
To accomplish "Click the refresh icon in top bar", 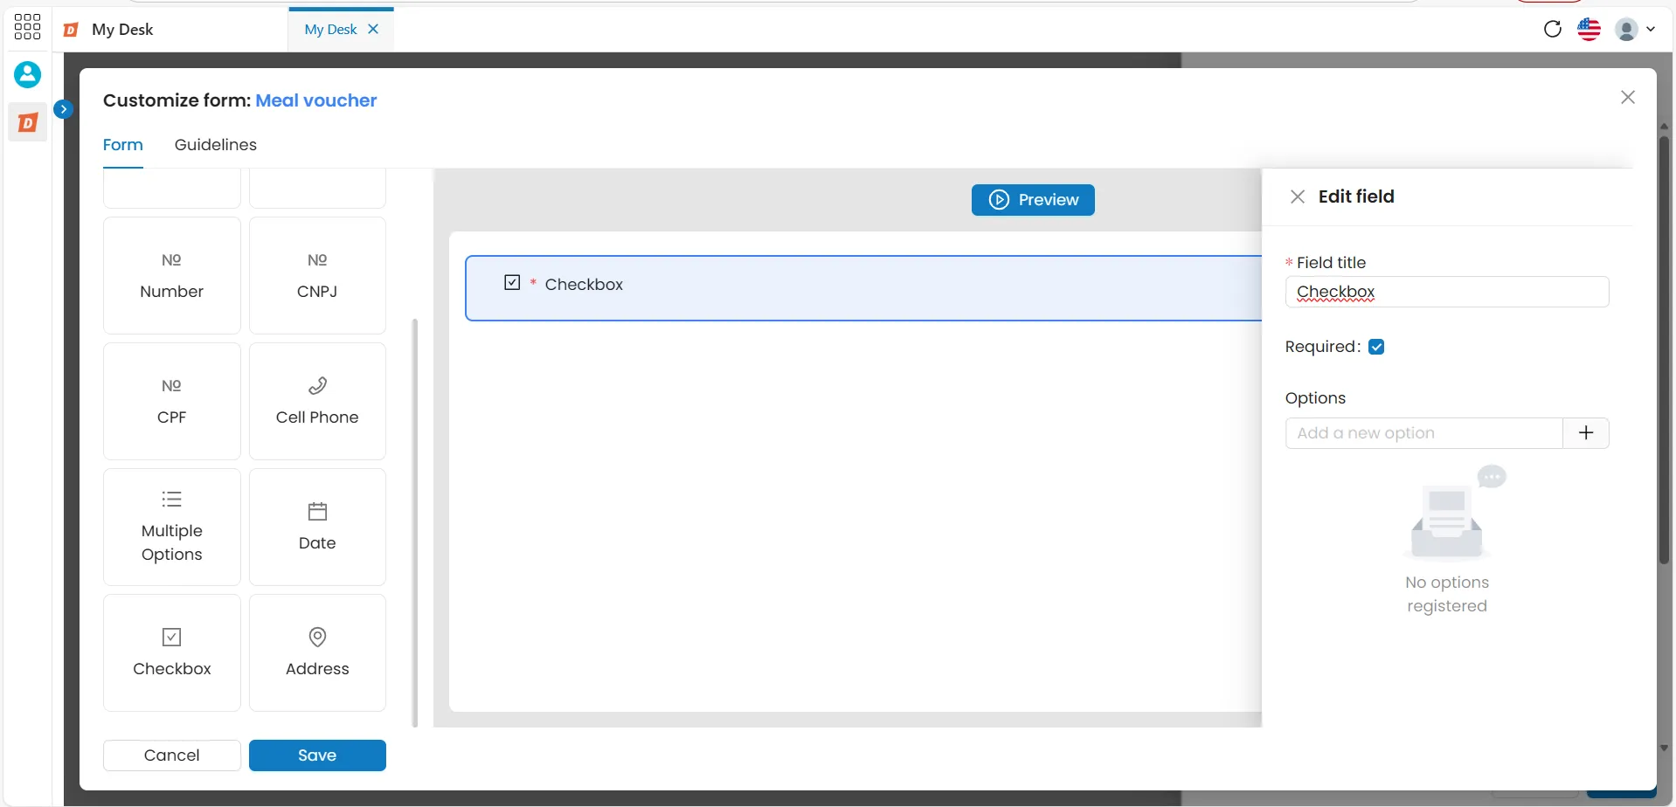I will [1553, 29].
